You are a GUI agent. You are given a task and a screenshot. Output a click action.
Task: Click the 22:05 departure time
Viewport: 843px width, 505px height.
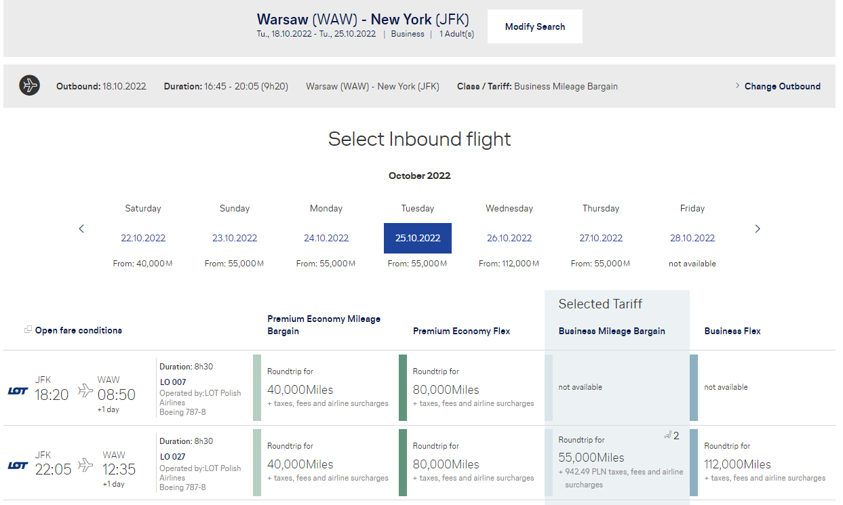coord(53,469)
